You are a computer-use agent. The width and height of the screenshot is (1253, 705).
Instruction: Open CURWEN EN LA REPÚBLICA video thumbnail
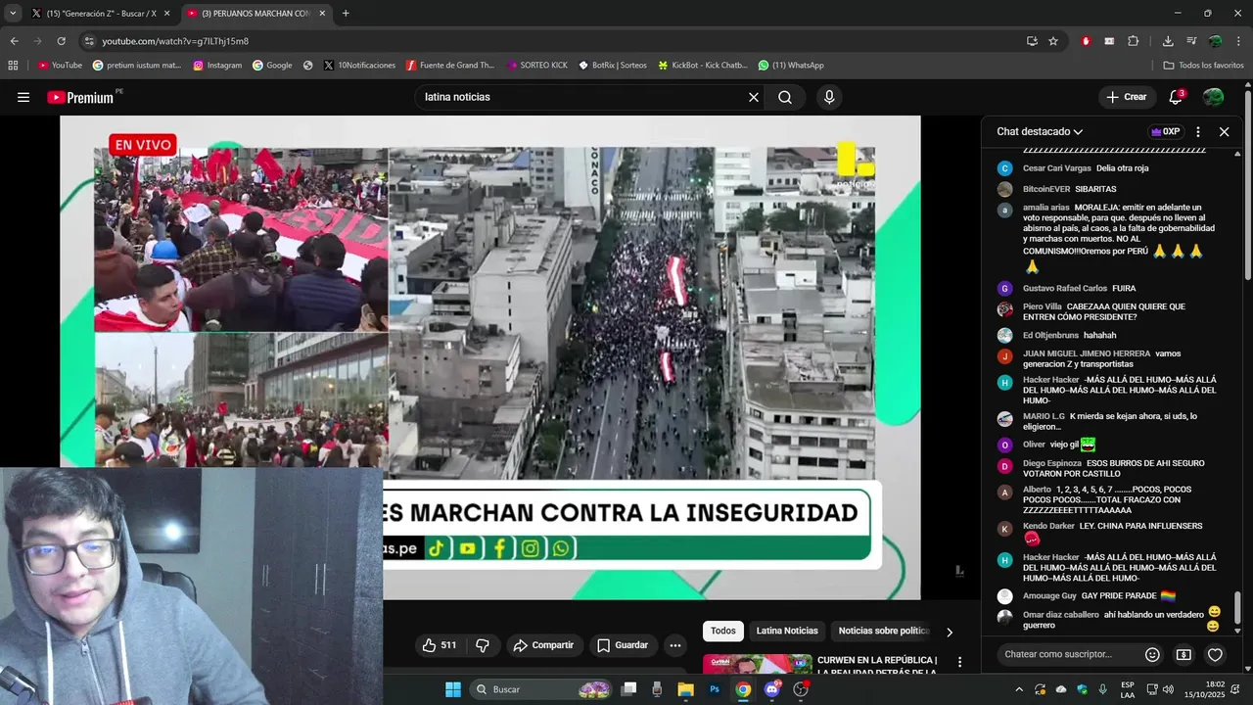click(x=757, y=664)
